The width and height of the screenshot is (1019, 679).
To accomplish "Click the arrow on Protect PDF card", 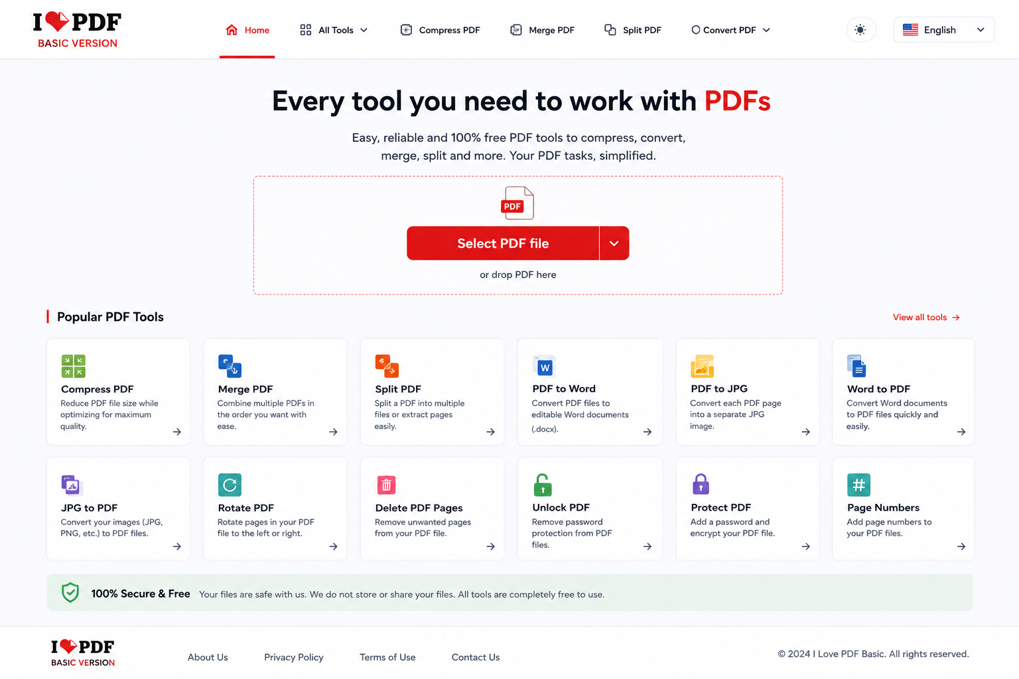I will click(806, 546).
